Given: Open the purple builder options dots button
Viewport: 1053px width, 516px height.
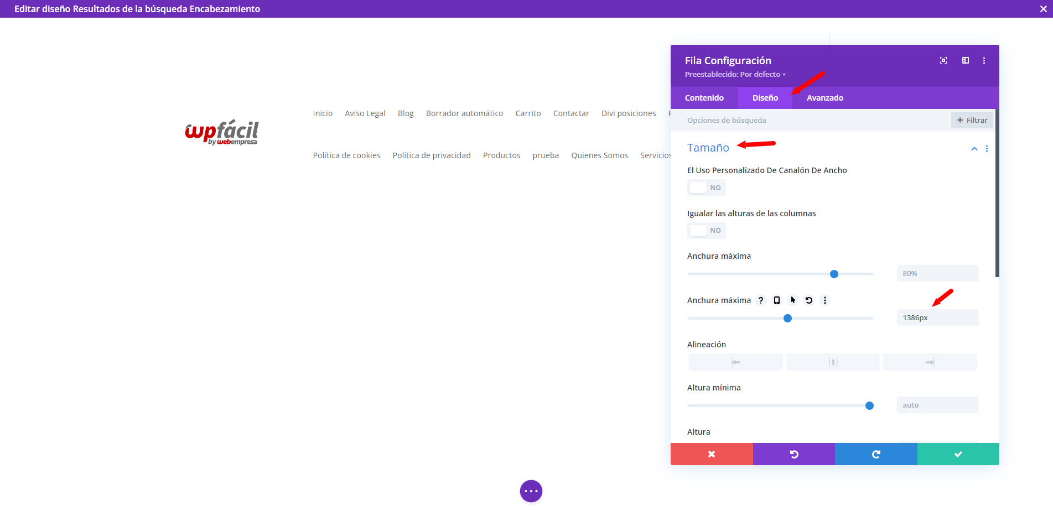Looking at the screenshot, I should click(531, 491).
